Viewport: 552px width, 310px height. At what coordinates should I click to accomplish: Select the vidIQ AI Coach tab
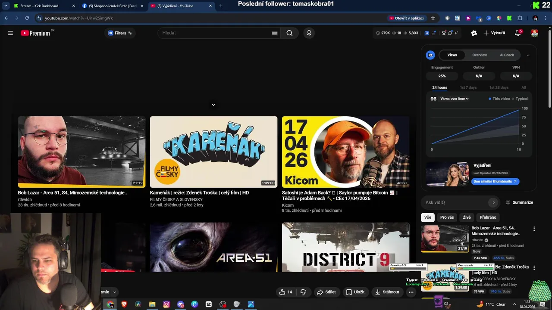pyautogui.click(x=507, y=55)
